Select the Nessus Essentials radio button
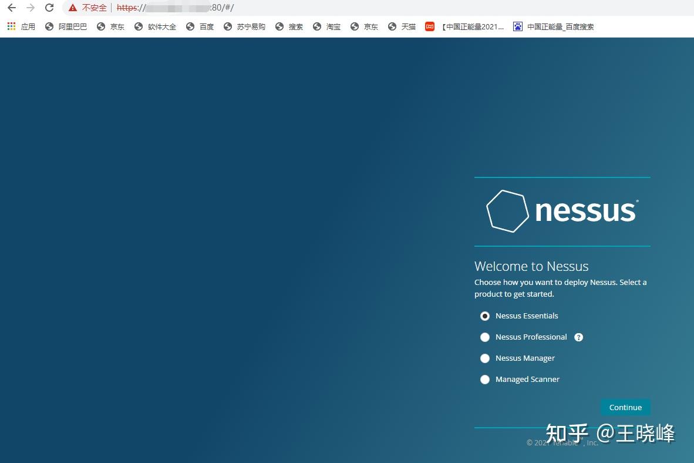The width and height of the screenshot is (694, 463). (x=485, y=316)
